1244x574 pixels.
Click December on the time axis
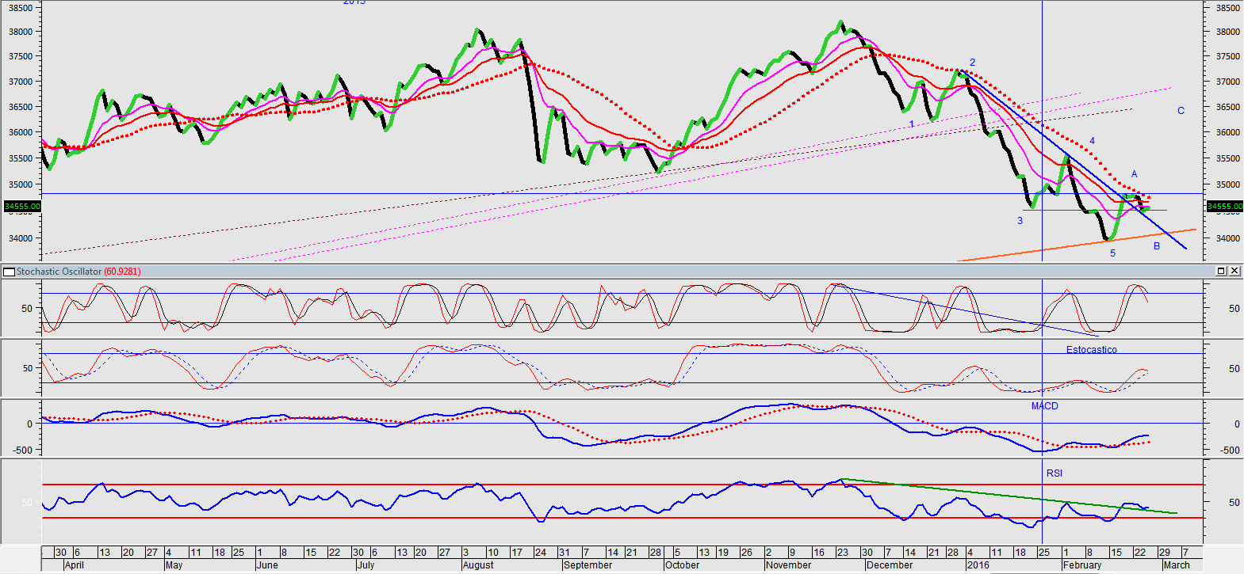coord(890,565)
